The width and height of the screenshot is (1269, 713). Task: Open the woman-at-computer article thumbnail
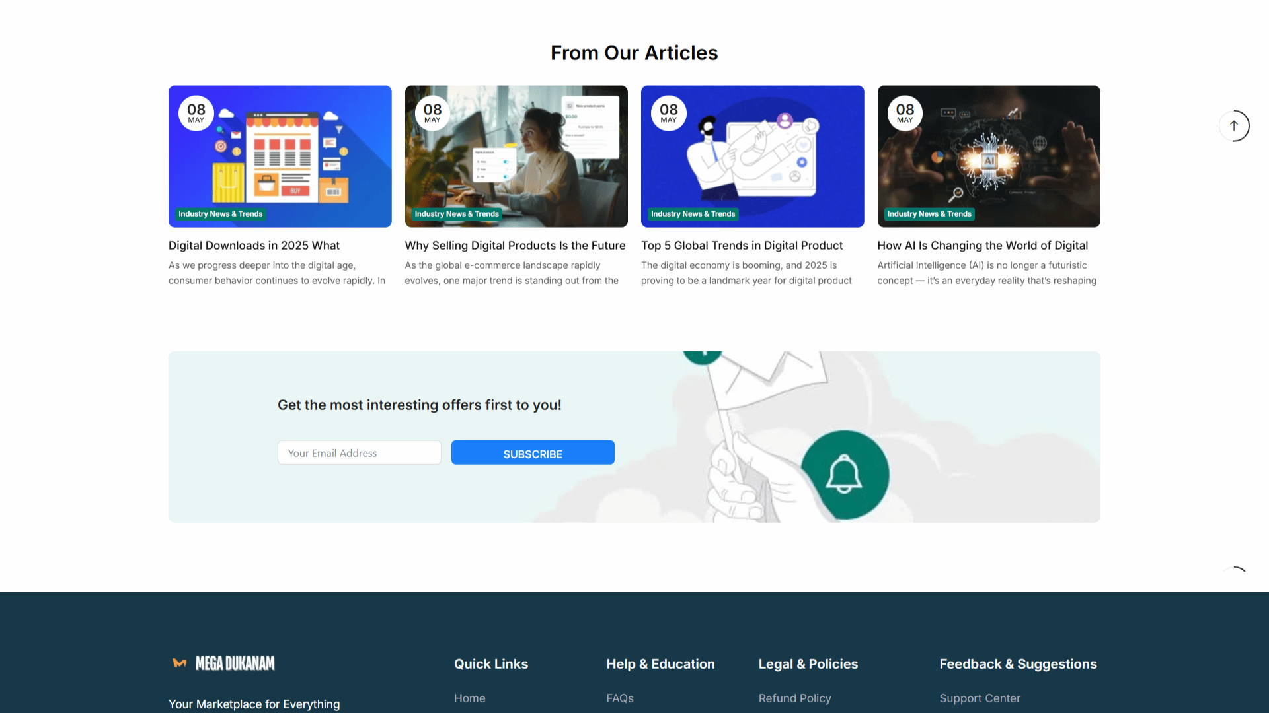coord(516,156)
